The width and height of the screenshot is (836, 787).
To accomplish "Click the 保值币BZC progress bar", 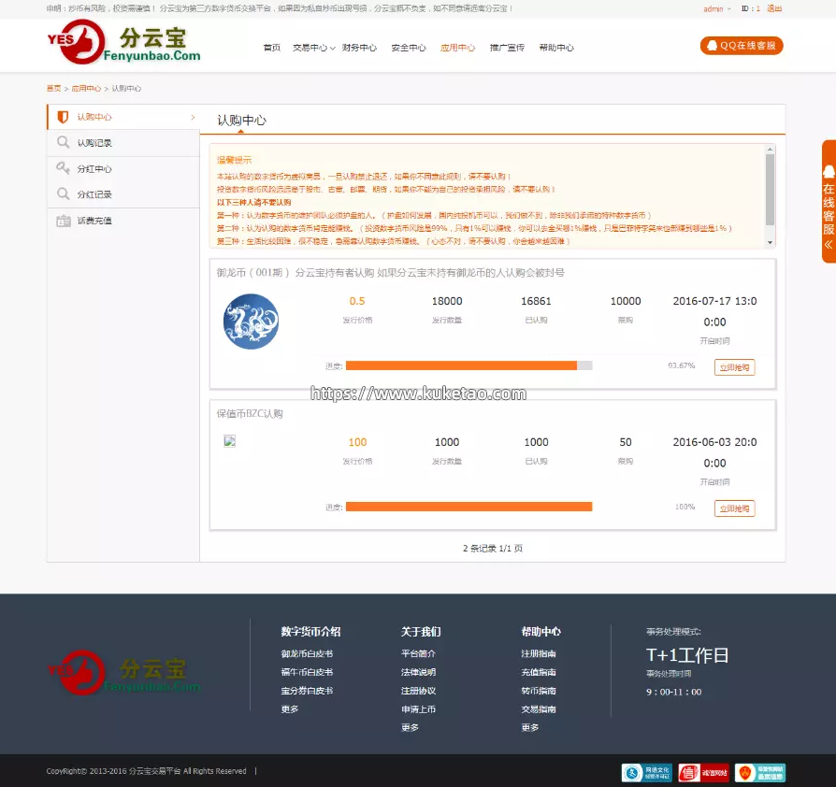I will (468, 507).
